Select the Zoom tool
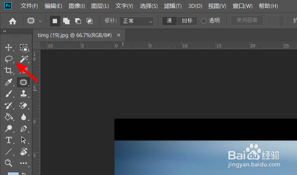 [9, 163]
